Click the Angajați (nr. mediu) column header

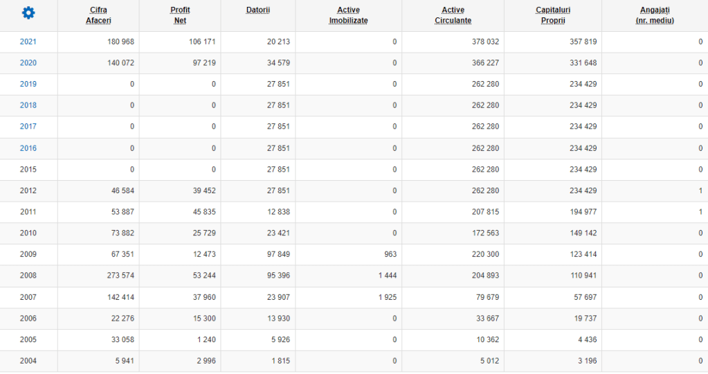point(654,15)
